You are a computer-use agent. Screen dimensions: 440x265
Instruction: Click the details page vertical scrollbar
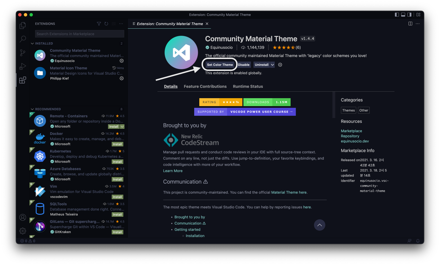click(334, 104)
